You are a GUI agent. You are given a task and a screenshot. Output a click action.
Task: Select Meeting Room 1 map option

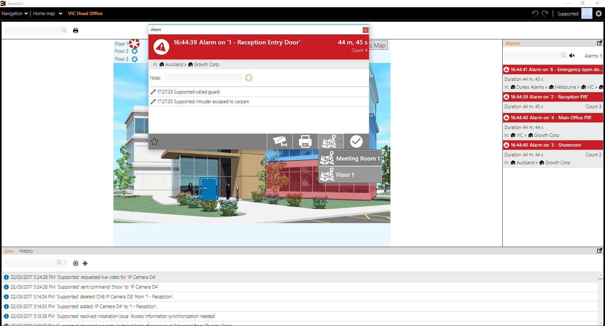tap(350, 158)
